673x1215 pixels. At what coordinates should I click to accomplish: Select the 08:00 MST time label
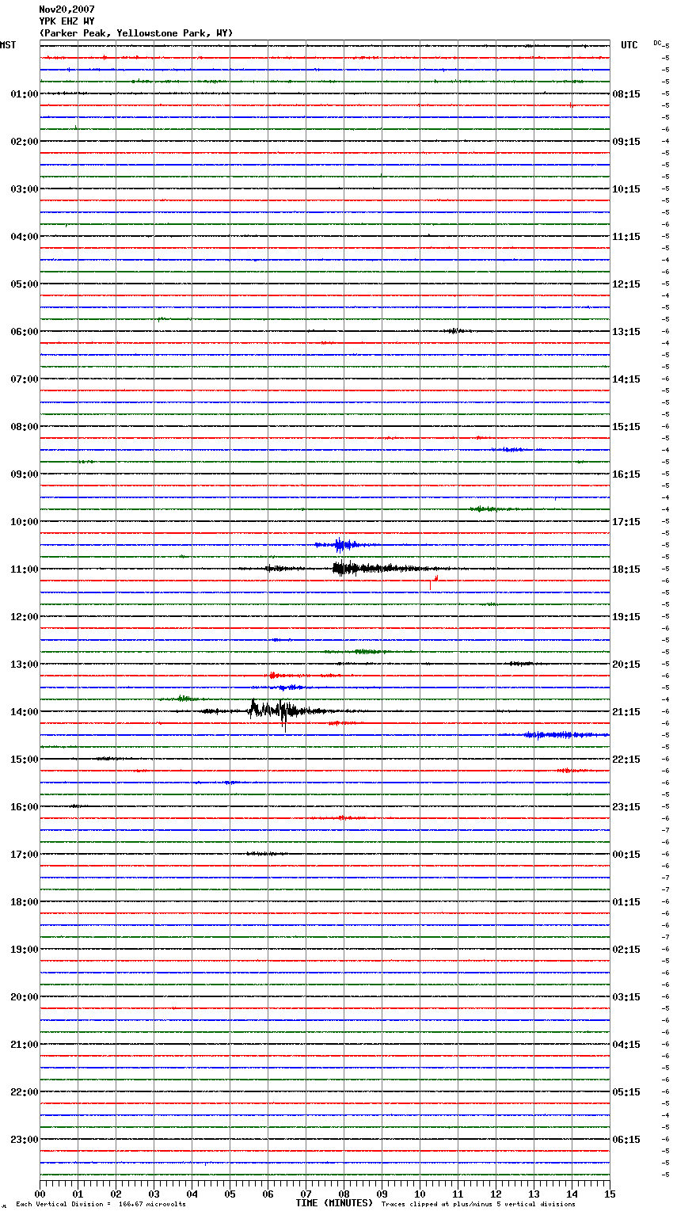(x=24, y=427)
